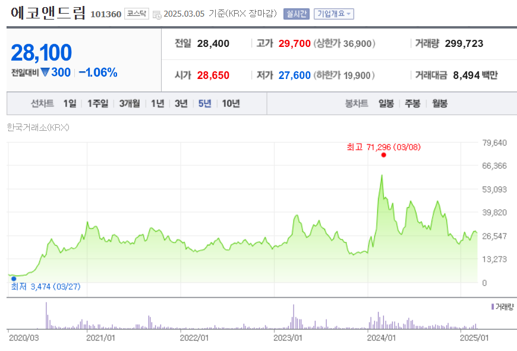Click the 2023/01 x-axis label
Image resolution: width=517 pixels, height=351 pixels.
click(288, 338)
